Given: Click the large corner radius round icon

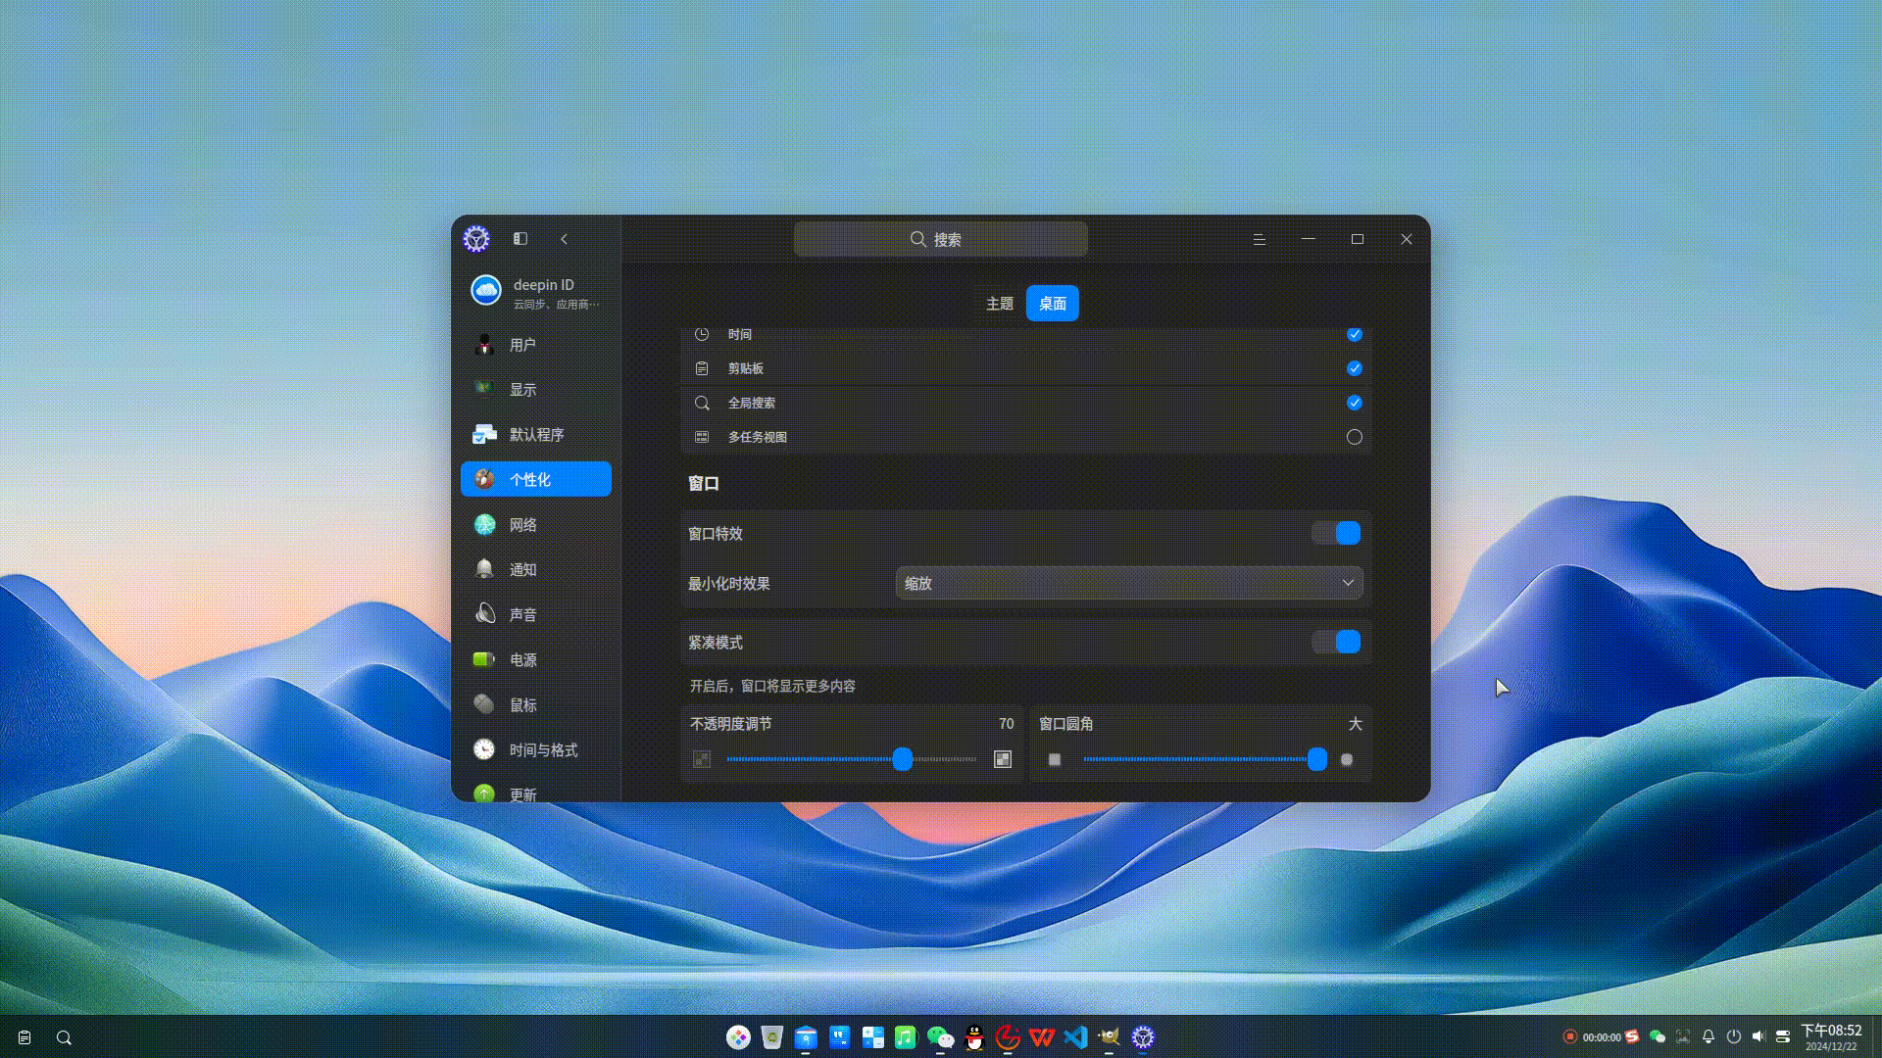Looking at the screenshot, I should [x=1347, y=759].
